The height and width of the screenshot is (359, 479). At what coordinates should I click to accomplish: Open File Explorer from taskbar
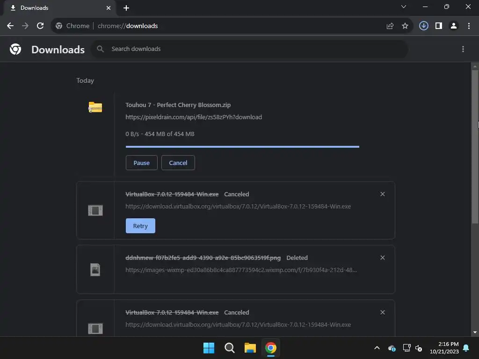point(250,348)
